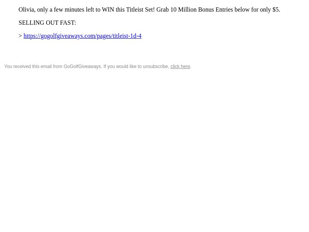
Task: Click the word 'unsubscribe' in the footer
Action: click(156, 67)
